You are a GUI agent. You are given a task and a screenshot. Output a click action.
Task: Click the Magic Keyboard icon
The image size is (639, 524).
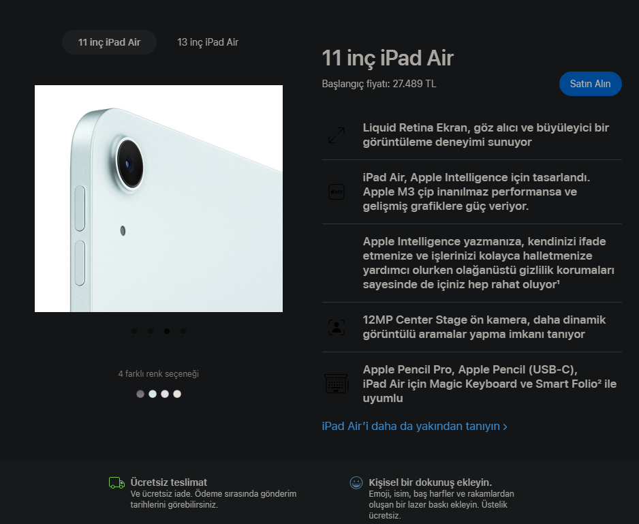point(337,384)
